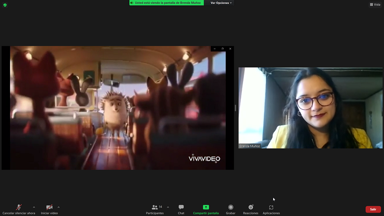384x216 pixels.
Task: Select Brenda Muñoz video thumbnail
Action: tap(311, 108)
